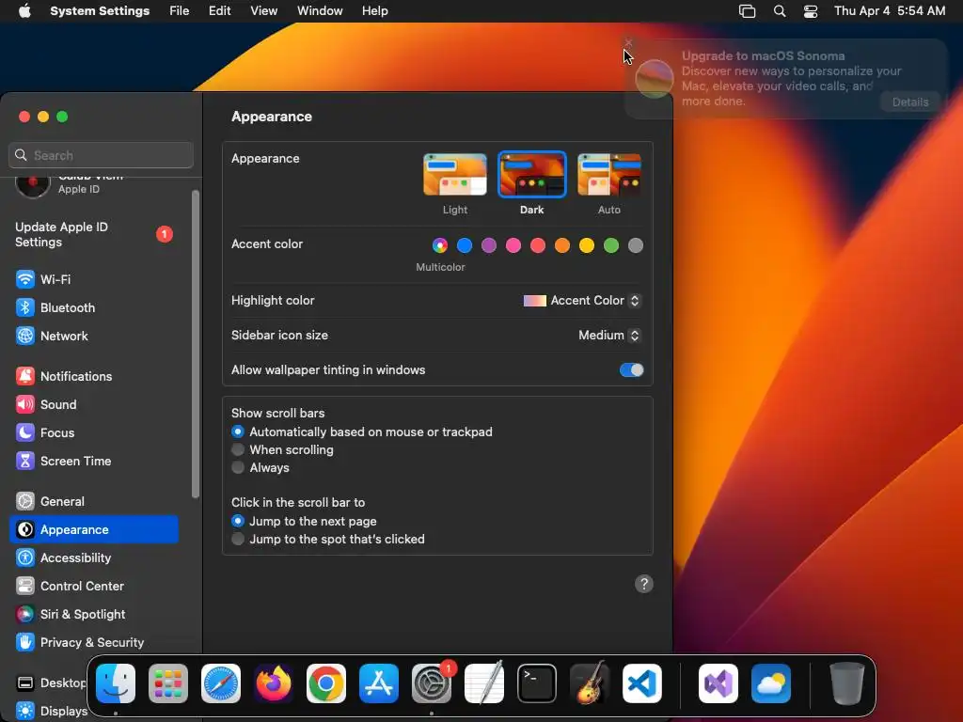This screenshot has width=963, height=722.
Task: Select Always show scroll bars option
Action: coord(260,468)
